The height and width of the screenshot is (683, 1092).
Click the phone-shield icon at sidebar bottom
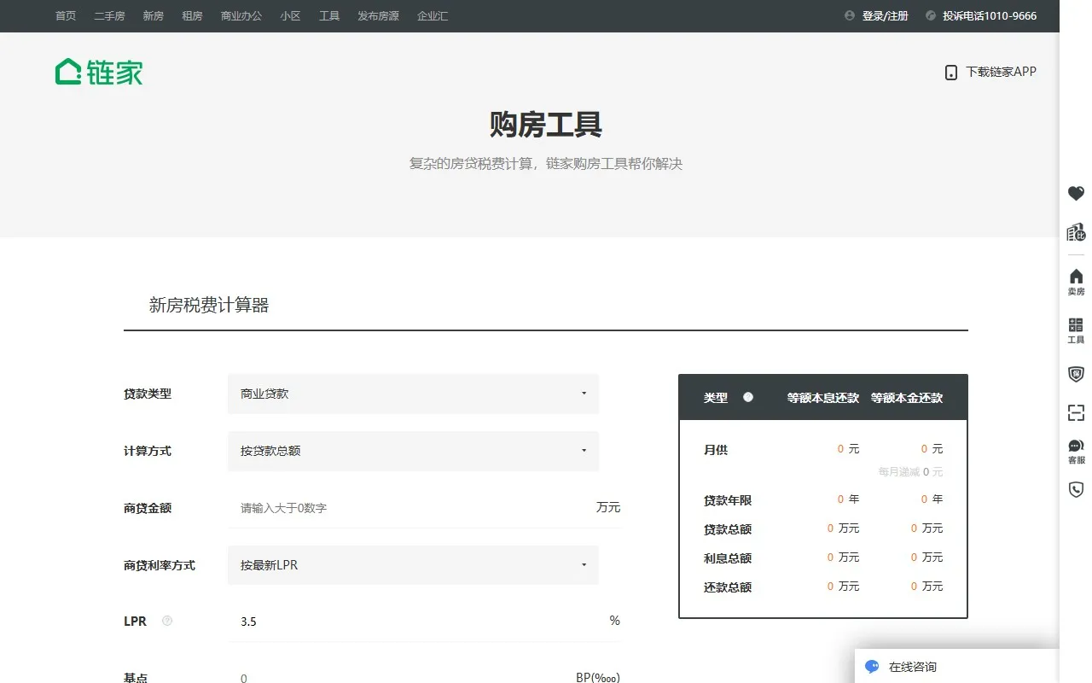[1075, 489]
